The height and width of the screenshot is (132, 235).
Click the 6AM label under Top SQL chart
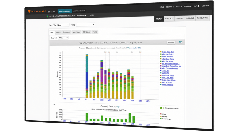pyautogui.click(x=86, y=99)
